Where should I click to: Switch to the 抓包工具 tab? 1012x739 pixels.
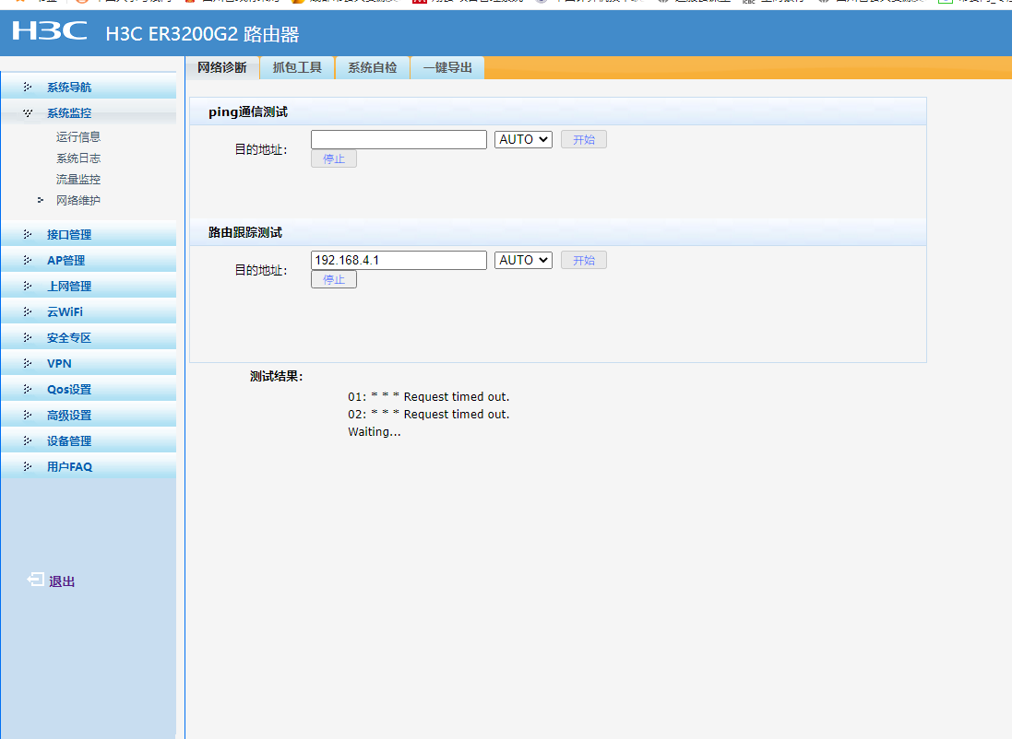pos(297,67)
